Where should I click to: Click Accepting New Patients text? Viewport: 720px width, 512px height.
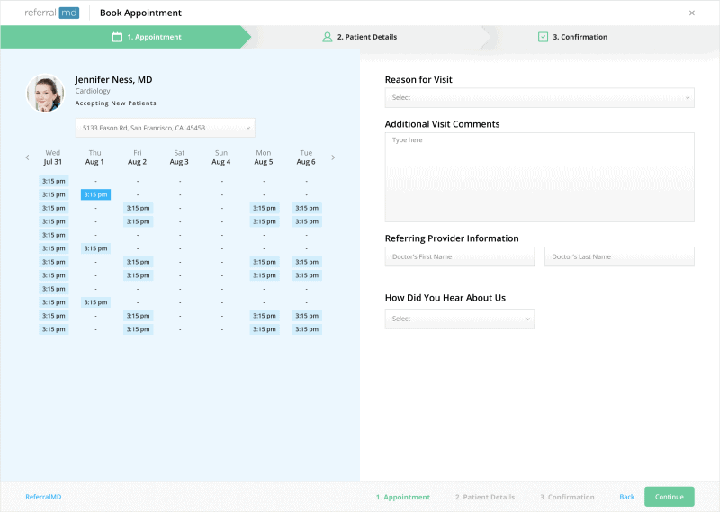pos(116,103)
